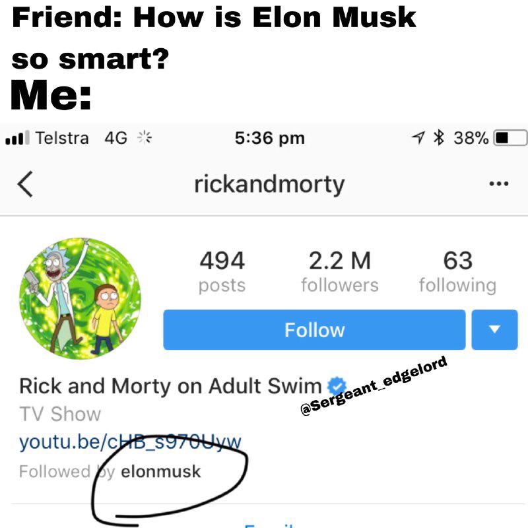Image resolution: width=528 pixels, height=528 pixels.
Task: Tap the TV Show category label
Action: click(x=60, y=414)
